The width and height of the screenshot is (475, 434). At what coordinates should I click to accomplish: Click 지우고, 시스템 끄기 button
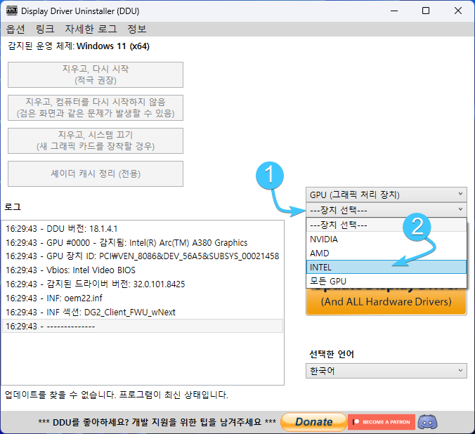coord(96,140)
